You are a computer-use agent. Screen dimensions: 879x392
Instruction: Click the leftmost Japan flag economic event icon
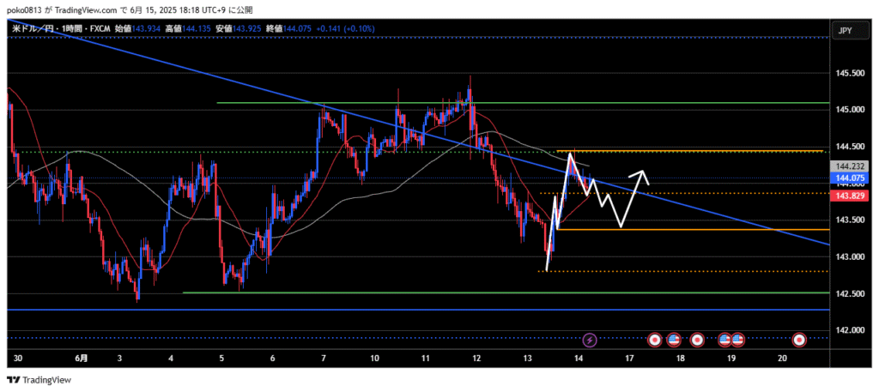click(655, 340)
